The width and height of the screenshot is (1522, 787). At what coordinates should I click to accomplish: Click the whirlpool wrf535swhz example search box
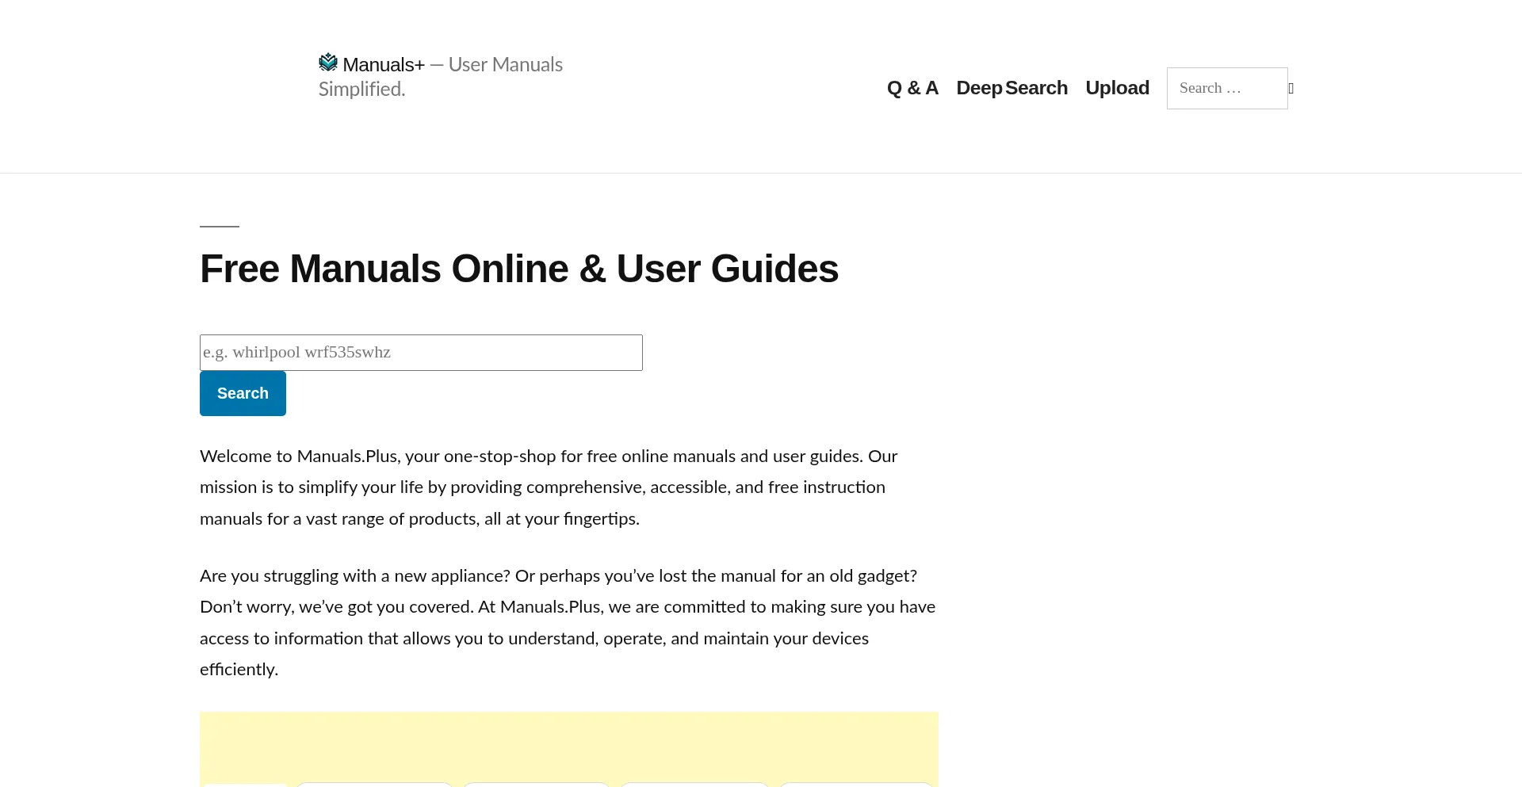(x=421, y=353)
